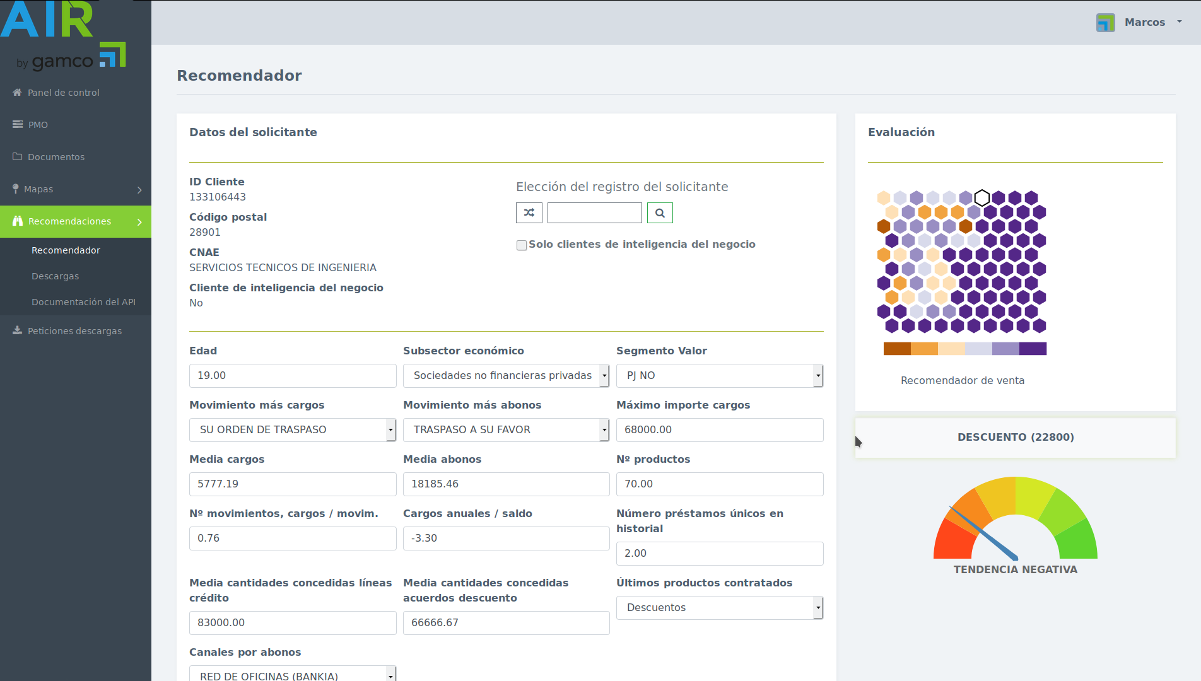Open the Segmento Valor dropdown

coord(720,376)
